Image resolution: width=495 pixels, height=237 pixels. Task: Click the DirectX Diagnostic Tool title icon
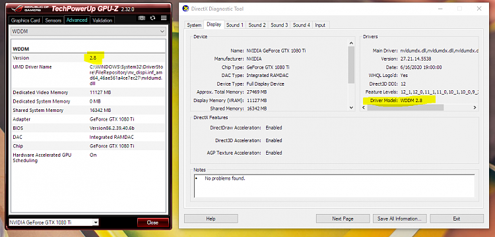185,9
